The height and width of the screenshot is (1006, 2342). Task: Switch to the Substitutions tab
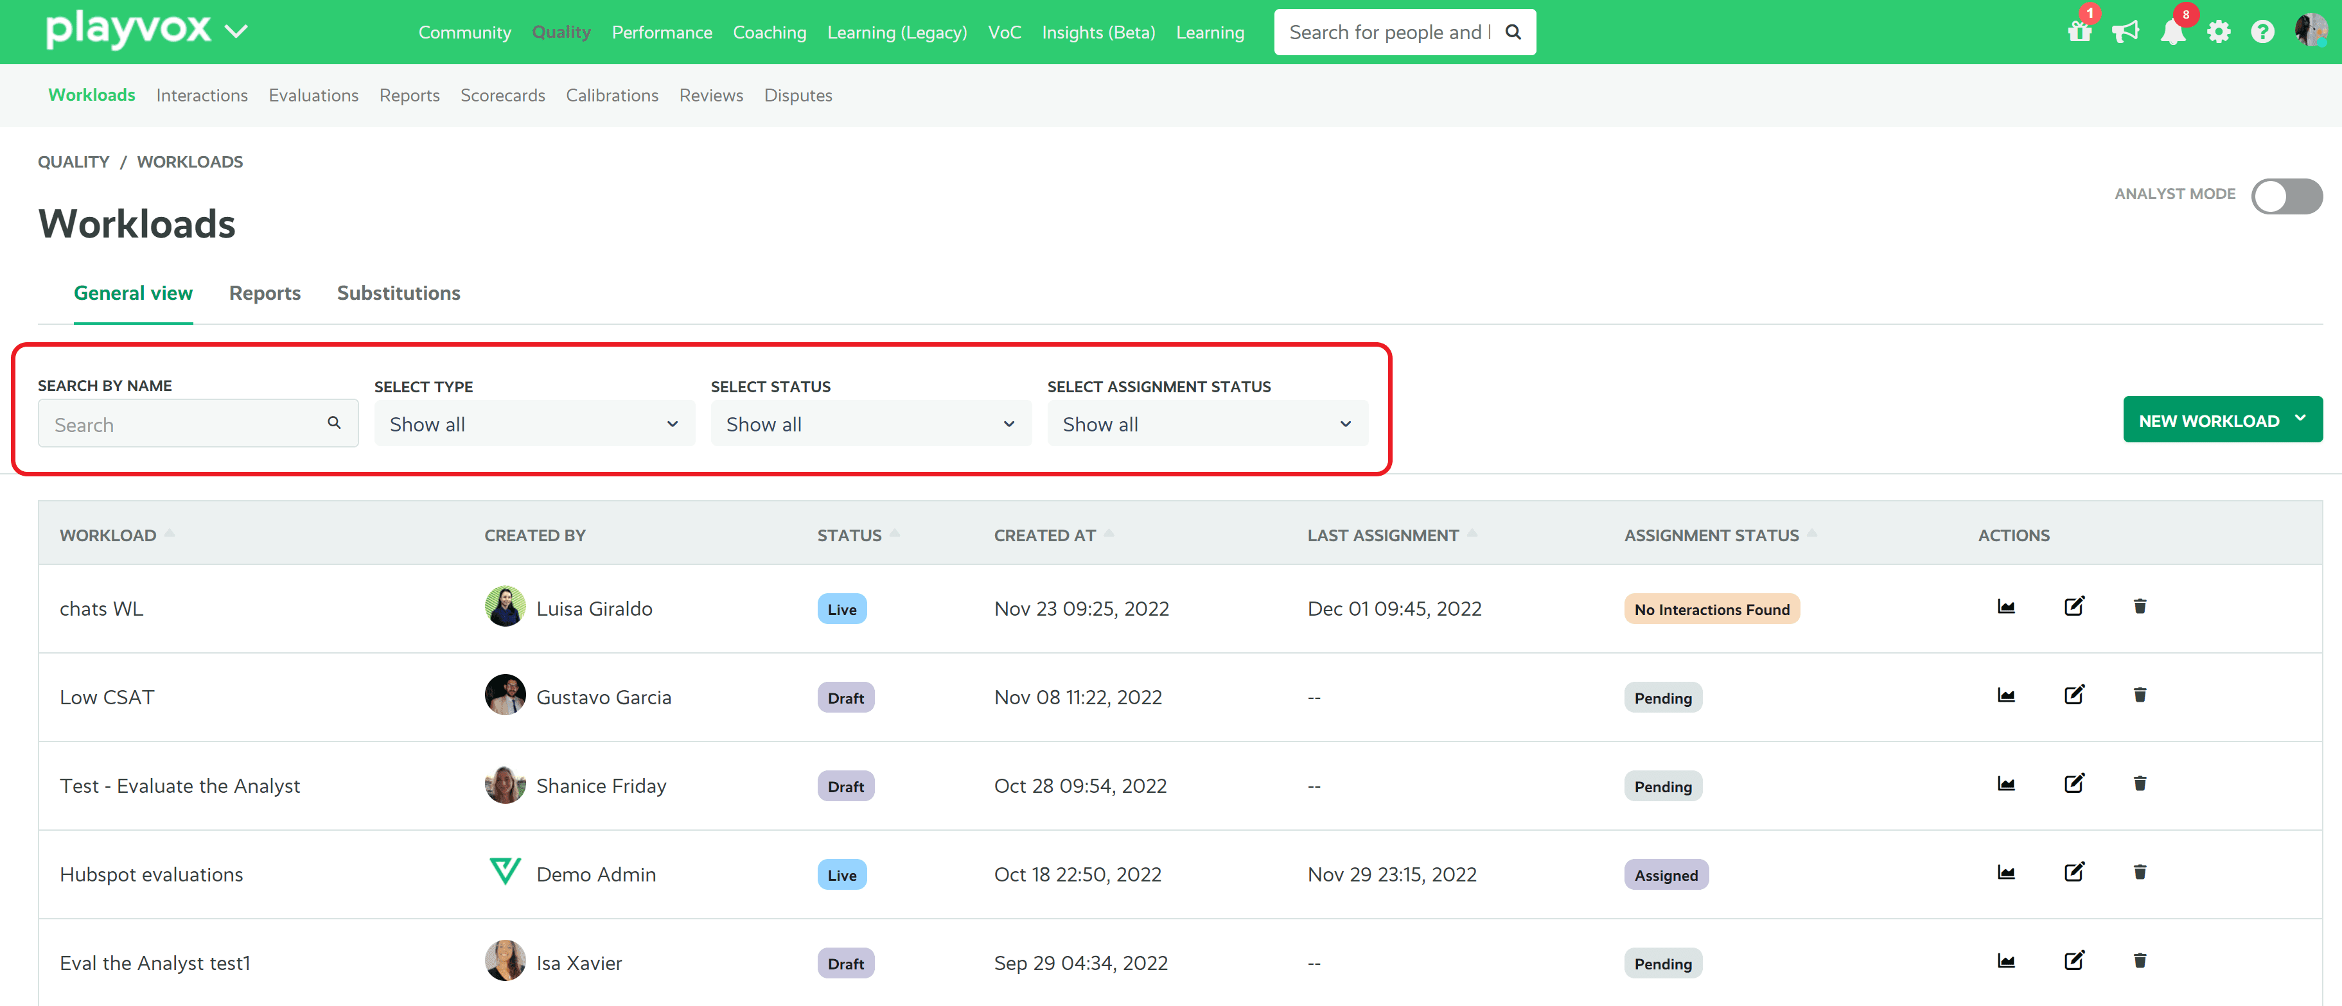pyautogui.click(x=398, y=291)
